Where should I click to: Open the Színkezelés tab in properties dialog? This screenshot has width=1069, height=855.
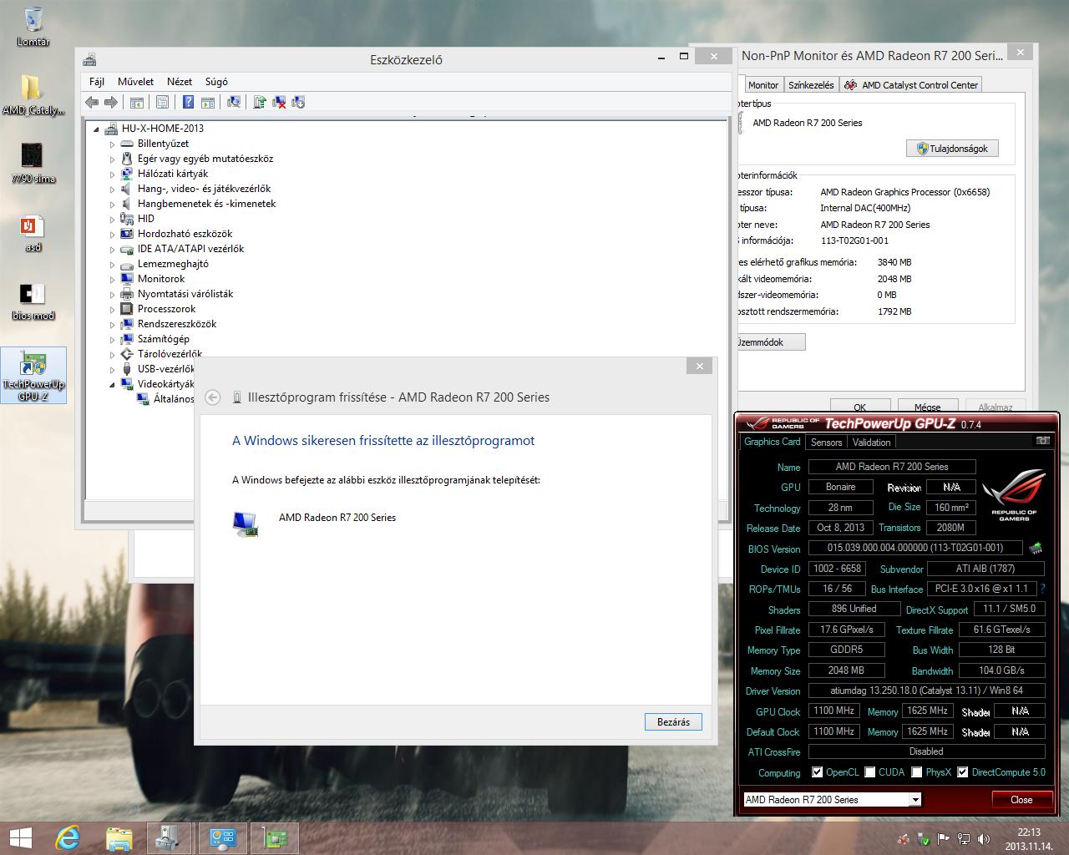811,85
